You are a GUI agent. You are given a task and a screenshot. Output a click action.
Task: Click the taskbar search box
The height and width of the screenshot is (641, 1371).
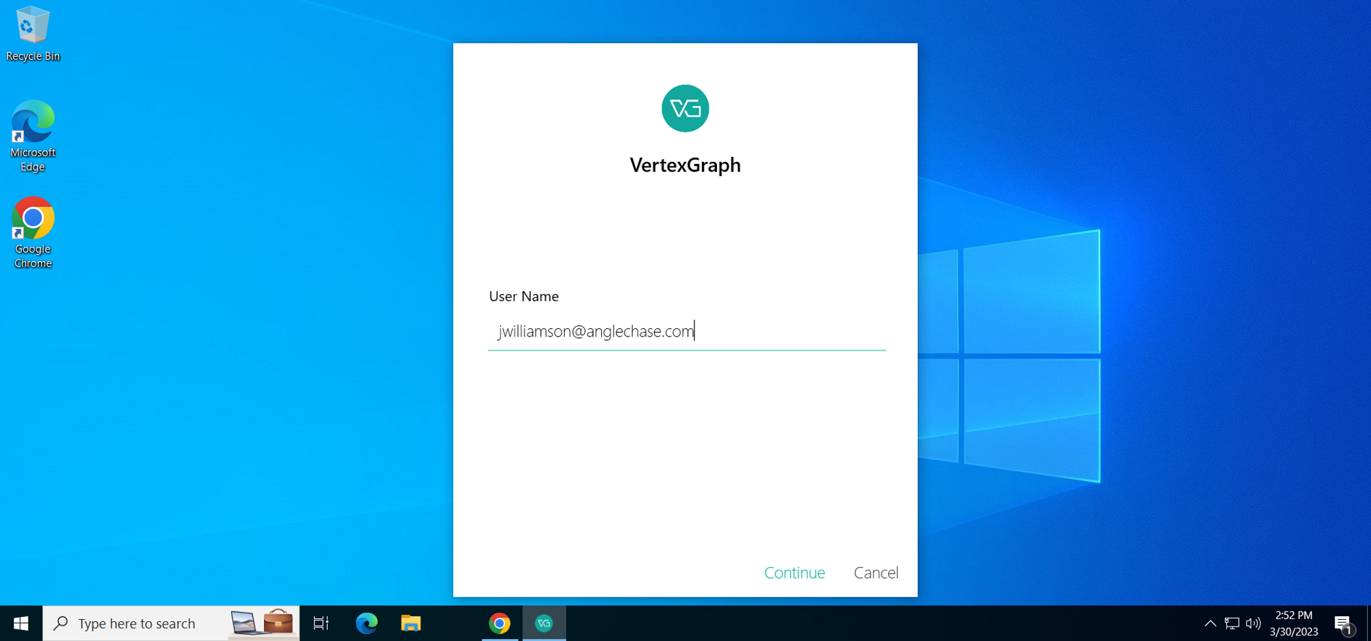(171, 623)
